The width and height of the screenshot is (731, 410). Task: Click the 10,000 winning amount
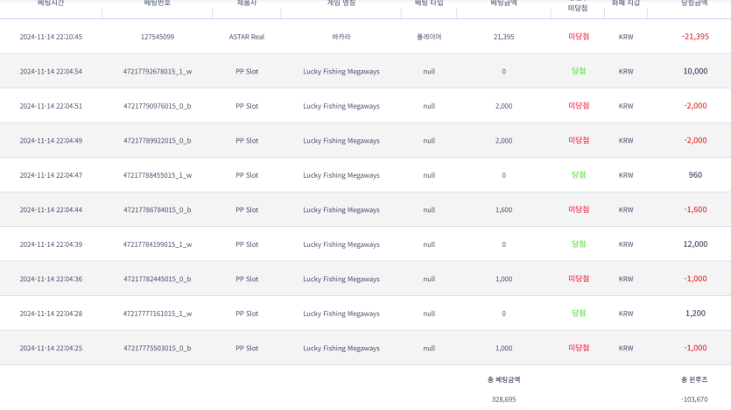695,72
